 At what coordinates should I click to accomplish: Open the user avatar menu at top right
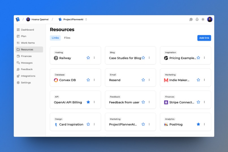[210, 19]
